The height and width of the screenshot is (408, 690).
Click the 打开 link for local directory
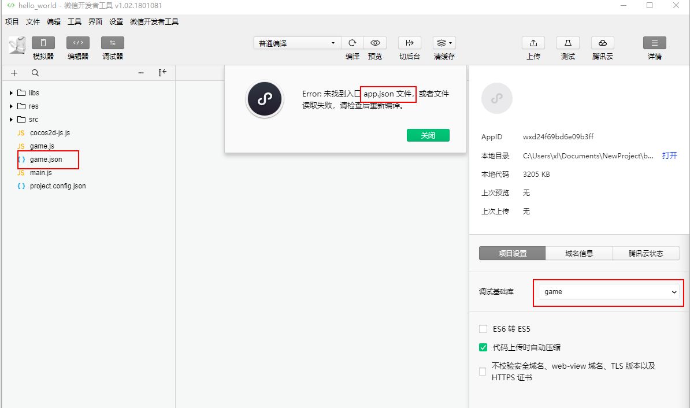click(669, 155)
